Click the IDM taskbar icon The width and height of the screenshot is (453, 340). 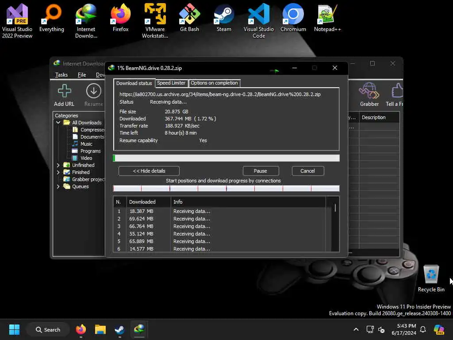[139, 329]
